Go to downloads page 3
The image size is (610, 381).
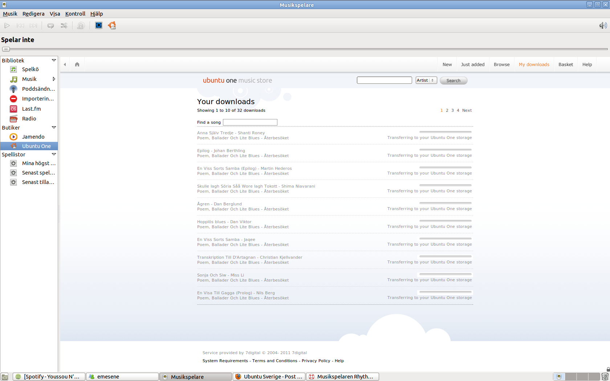[452, 110]
